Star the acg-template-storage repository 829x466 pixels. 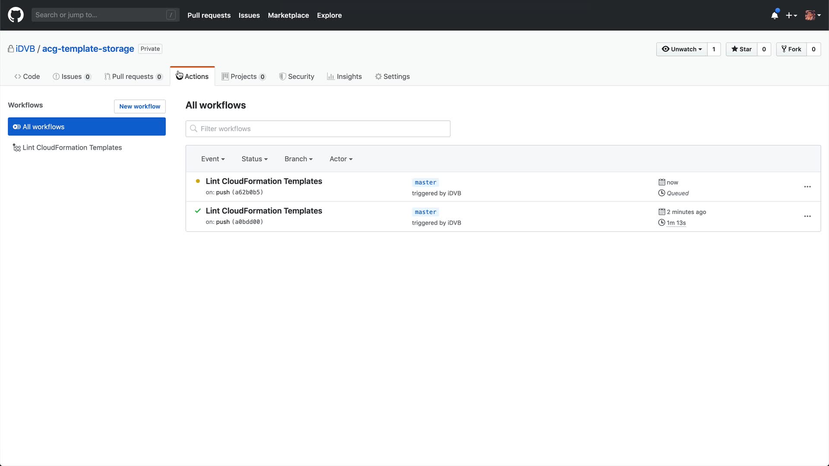[x=741, y=49]
